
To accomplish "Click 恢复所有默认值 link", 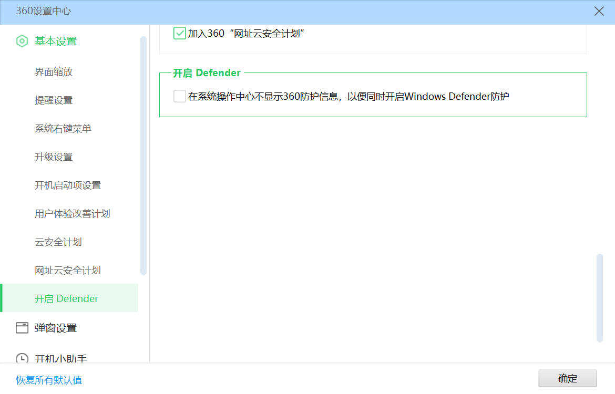I will (x=49, y=380).
